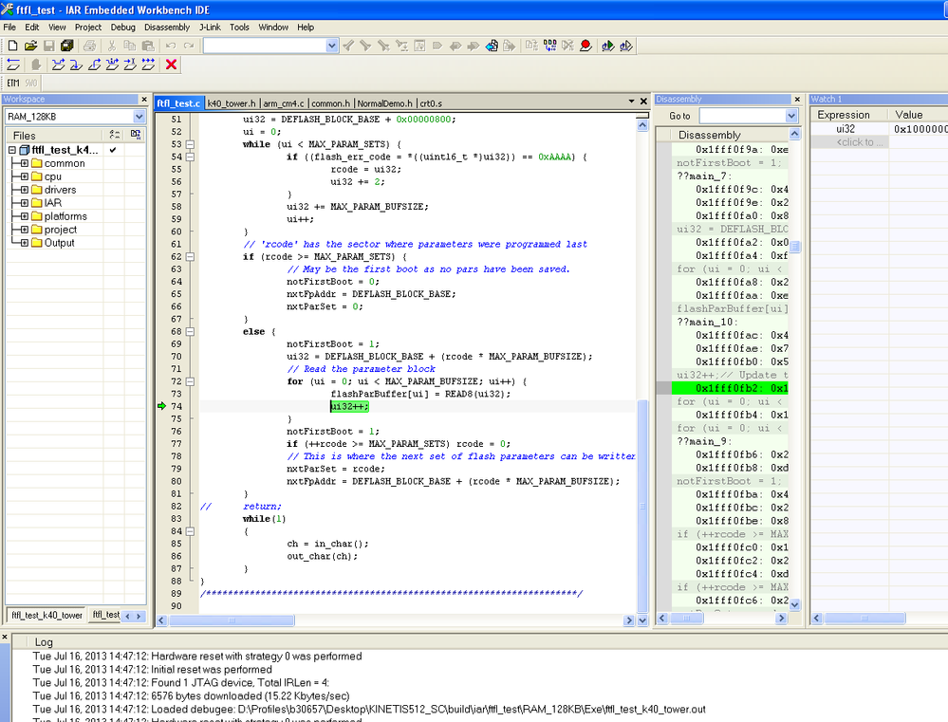Image resolution: width=948 pixels, height=722 pixels.
Task: Open the J-Link menu
Action: (x=209, y=28)
